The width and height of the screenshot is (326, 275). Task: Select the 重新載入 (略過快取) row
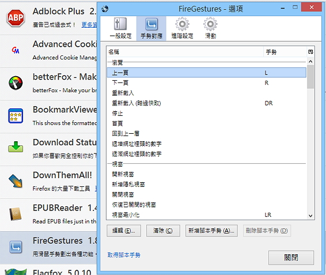(x=206, y=103)
